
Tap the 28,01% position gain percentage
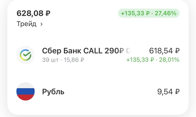[x=170, y=60]
